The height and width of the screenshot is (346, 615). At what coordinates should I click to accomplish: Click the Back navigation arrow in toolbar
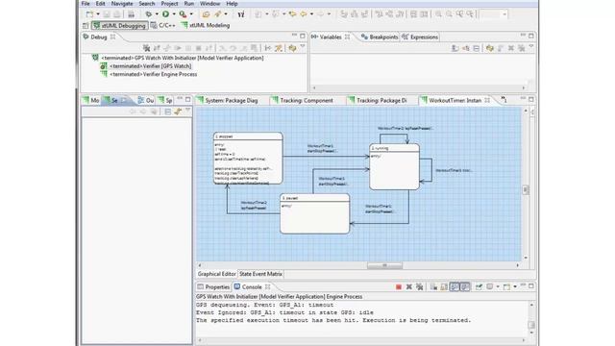[x=304, y=14]
